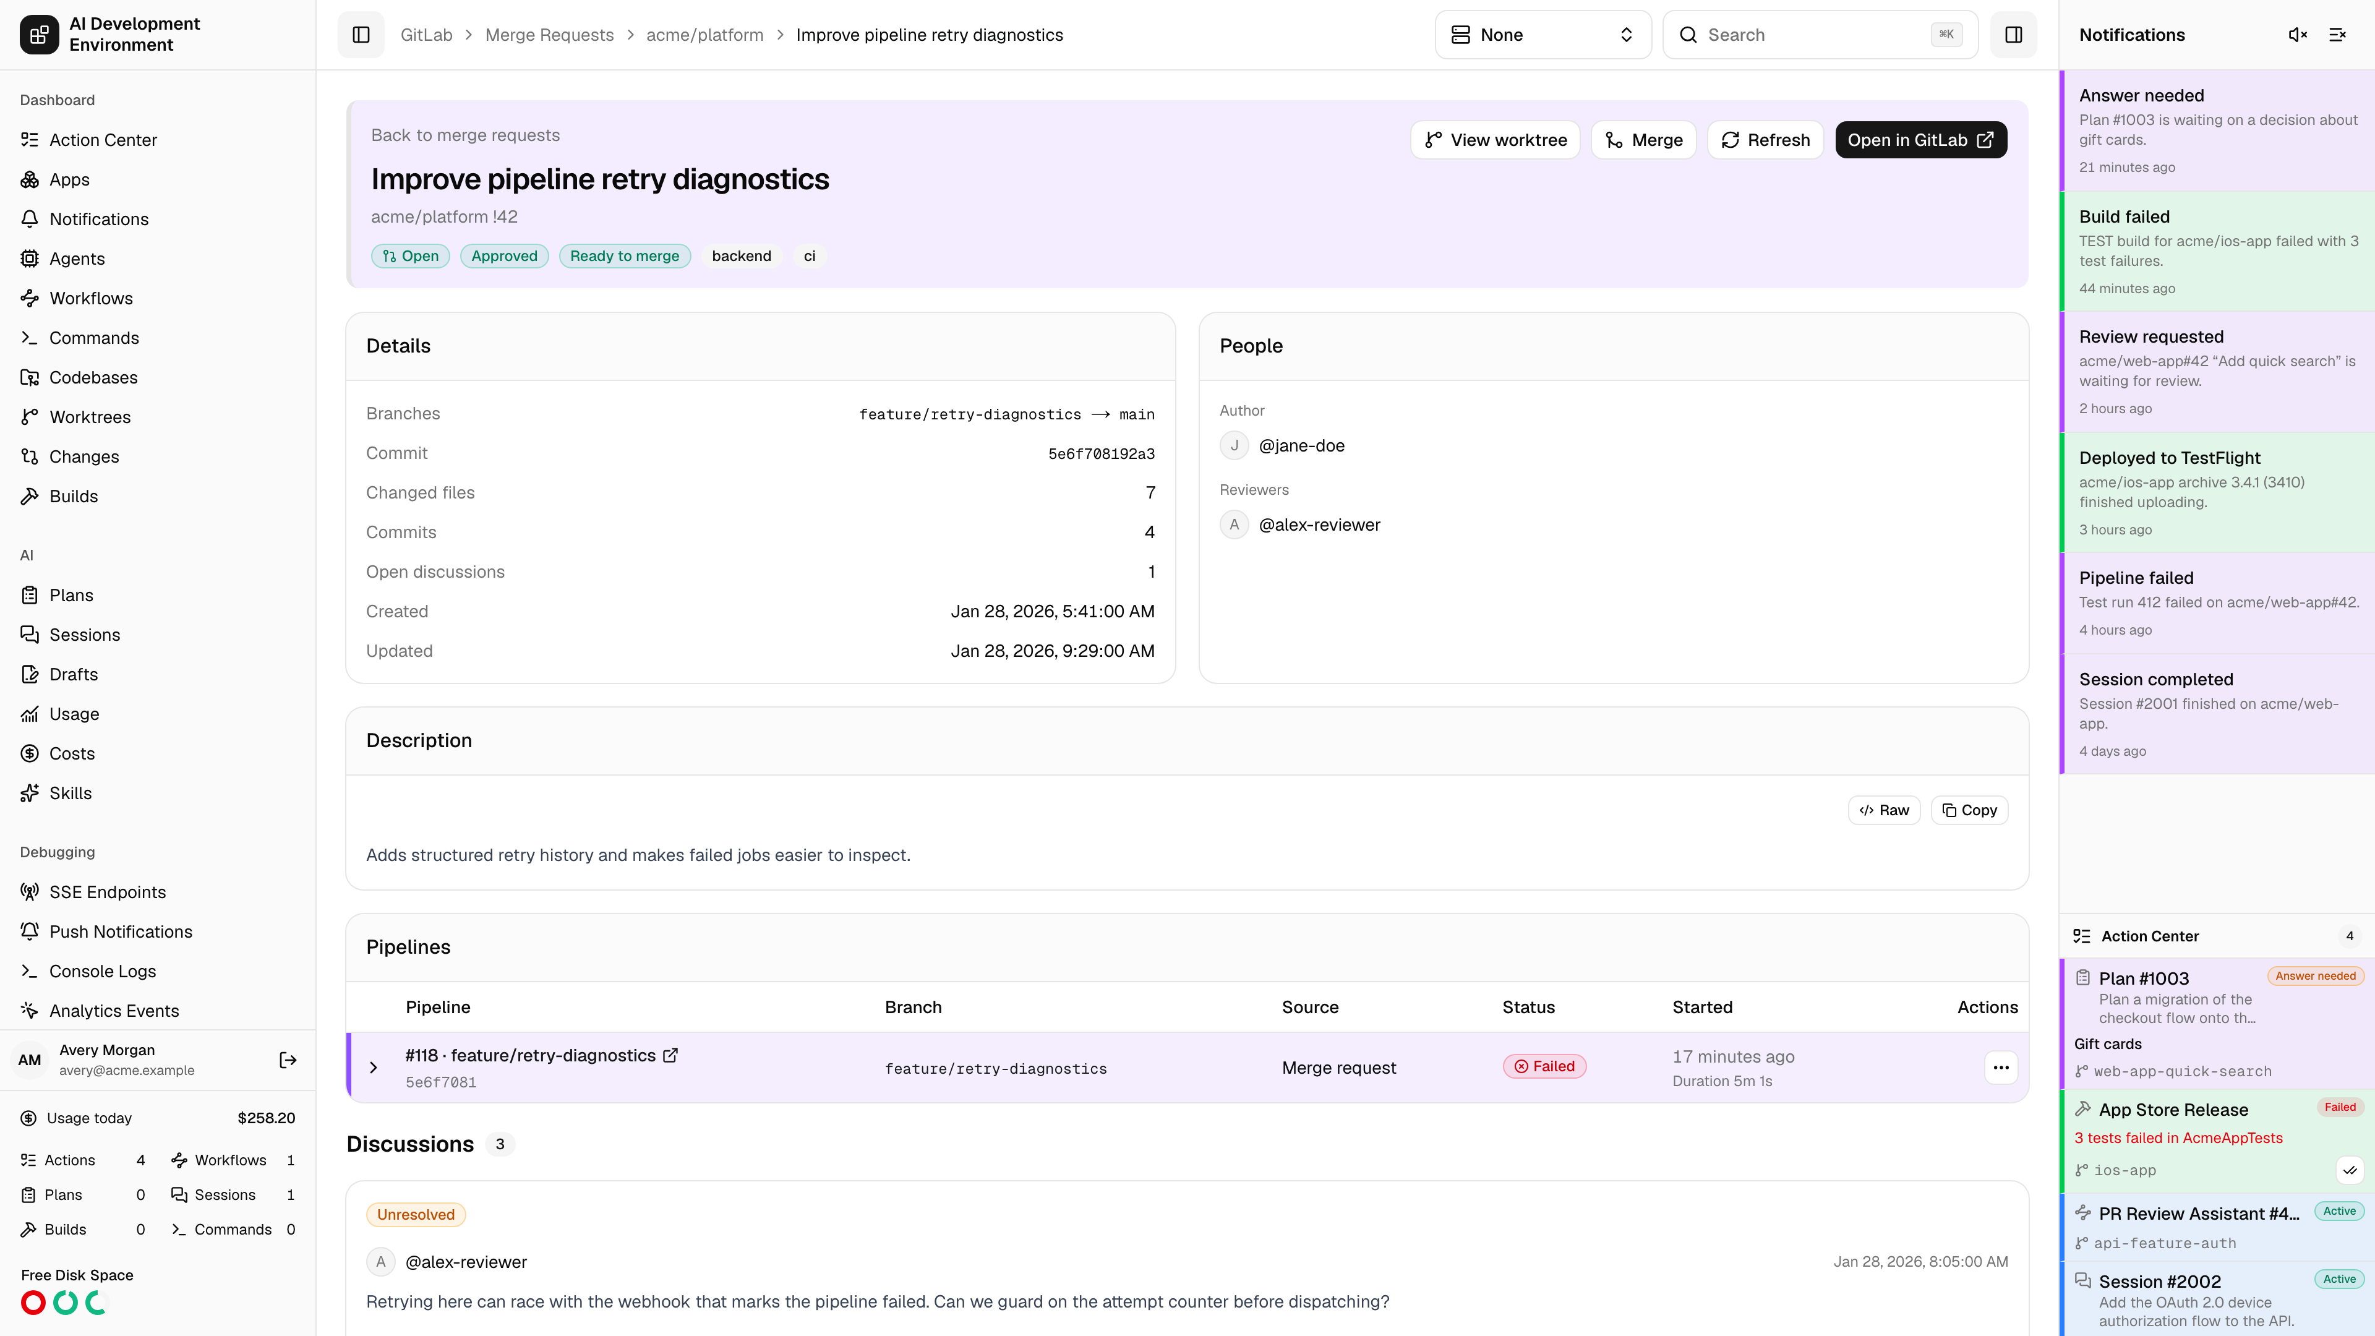This screenshot has width=2375, height=1336.
Task: Click the Search input field
Action: pos(1820,35)
